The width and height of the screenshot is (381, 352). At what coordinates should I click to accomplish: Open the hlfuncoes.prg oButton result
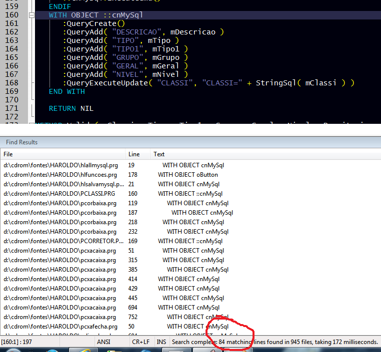tap(60, 175)
